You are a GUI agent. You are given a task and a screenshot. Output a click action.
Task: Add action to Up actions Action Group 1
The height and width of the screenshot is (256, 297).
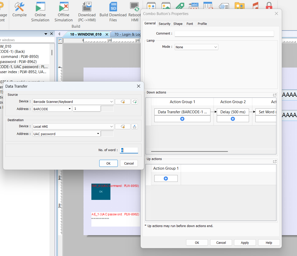coord(166,179)
